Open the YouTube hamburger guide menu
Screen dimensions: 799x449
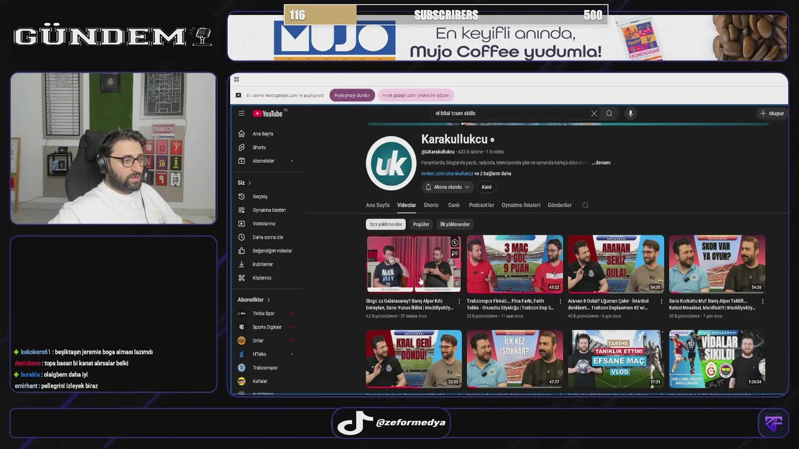tap(242, 113)
